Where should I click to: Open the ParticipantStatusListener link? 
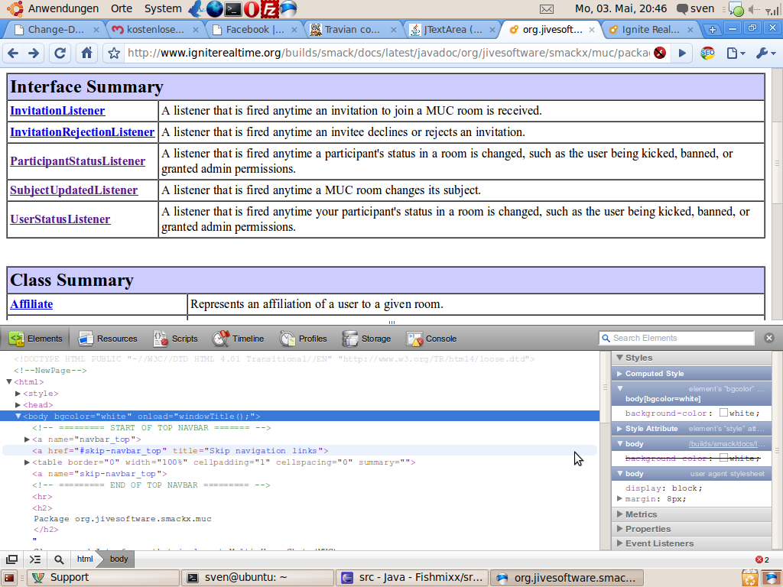(77, 161)
